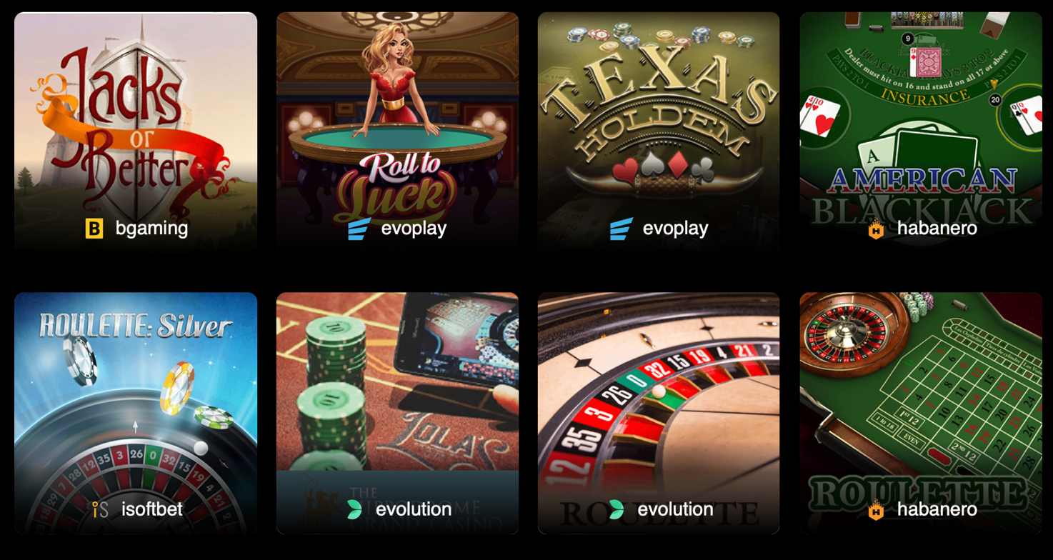Click the habanero logo on green Roulette tile
This screenshot has height=560, width=1053.
[x=876, y=510]
